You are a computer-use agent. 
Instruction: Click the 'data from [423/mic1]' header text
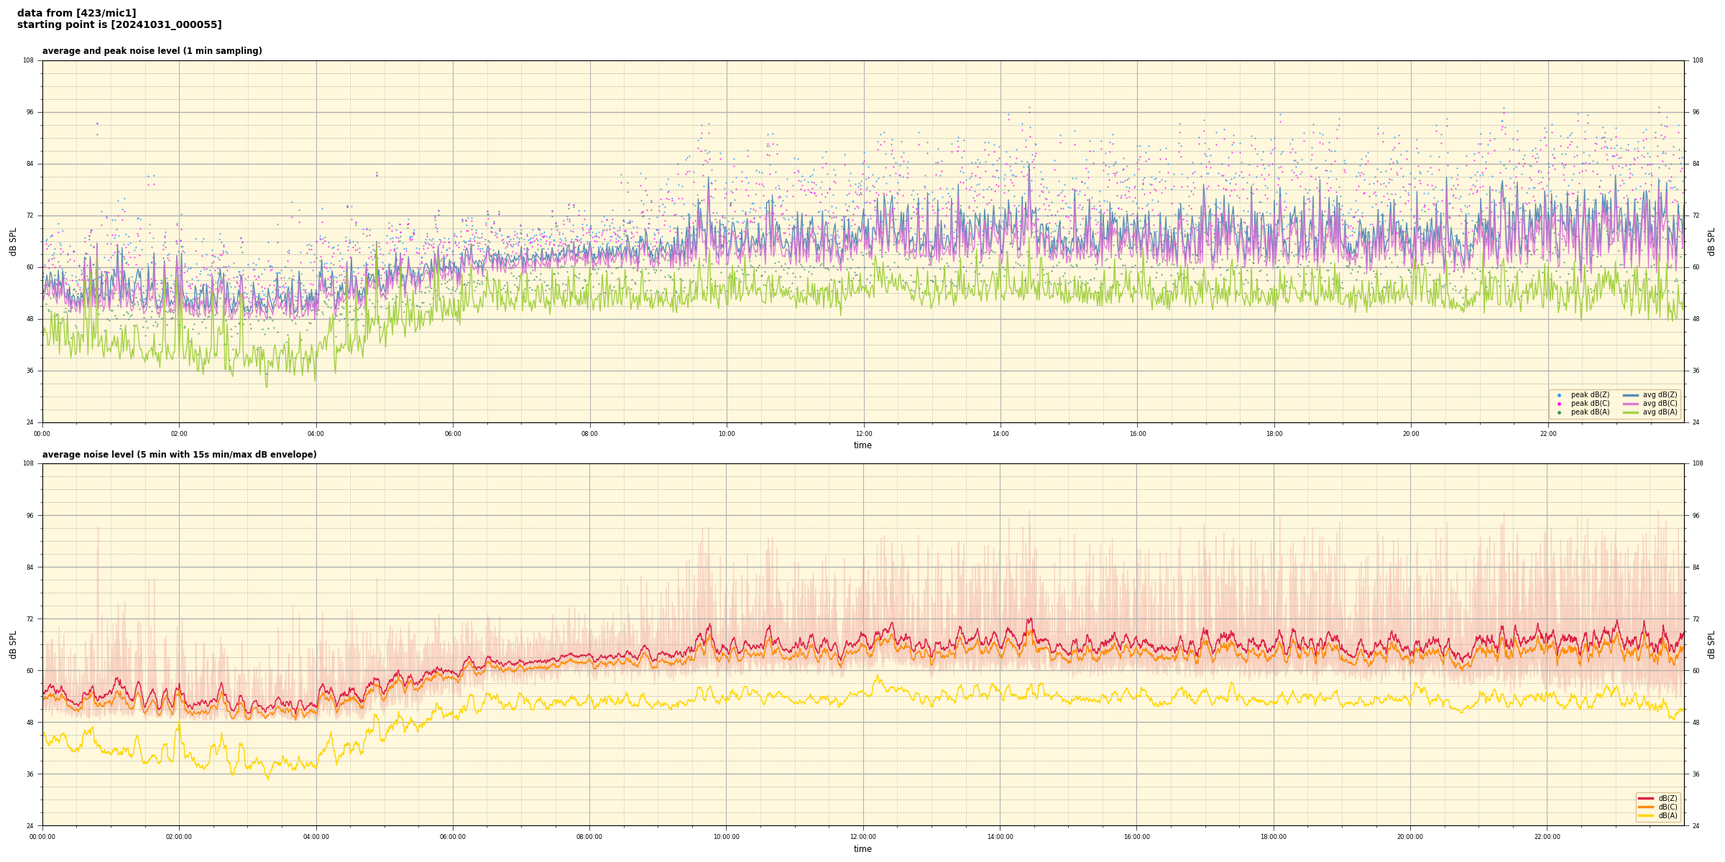click(x=76, y=13)
